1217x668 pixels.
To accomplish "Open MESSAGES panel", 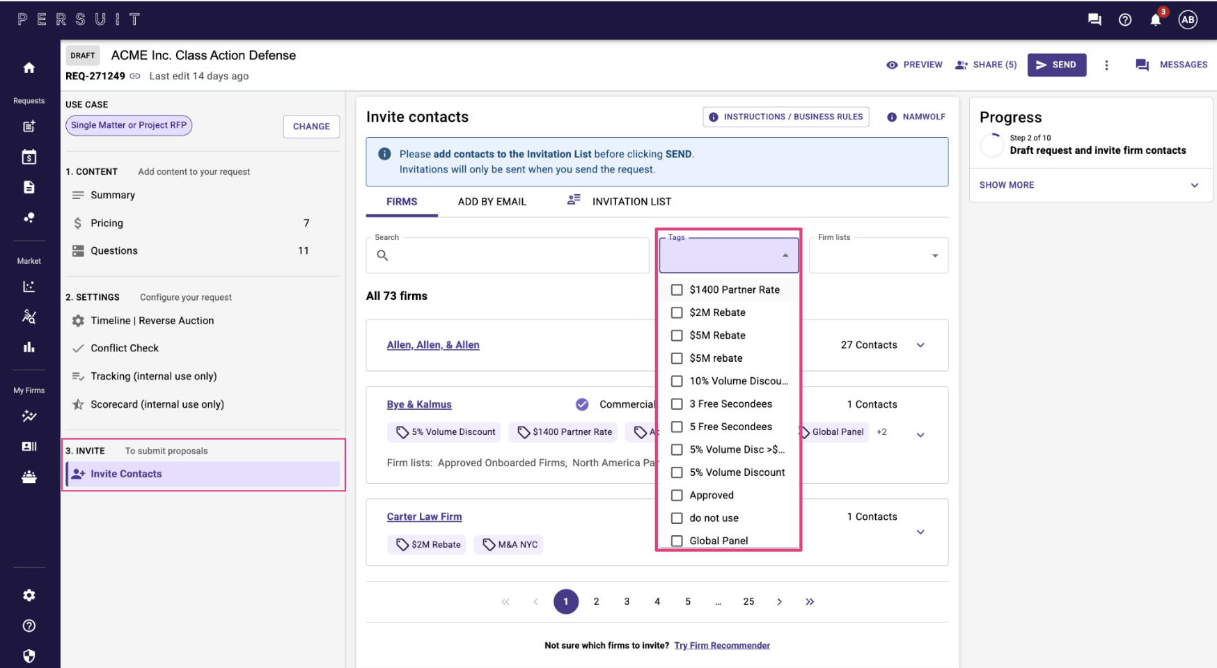I will [1171, 65].
